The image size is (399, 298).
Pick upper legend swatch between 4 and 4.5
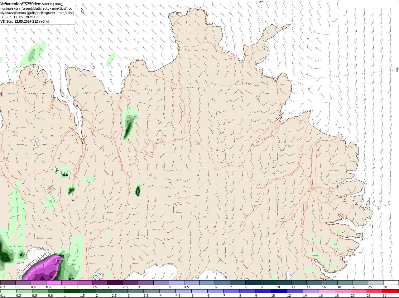[176, 282]
